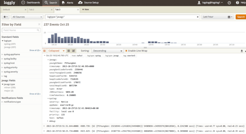Collapse the Oct 25 19:52:40 event
This screenshot has height=134, width=246.
(45, 56)
